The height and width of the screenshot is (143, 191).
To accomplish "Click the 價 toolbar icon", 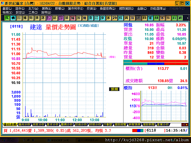I will click(x=37, y=18).
